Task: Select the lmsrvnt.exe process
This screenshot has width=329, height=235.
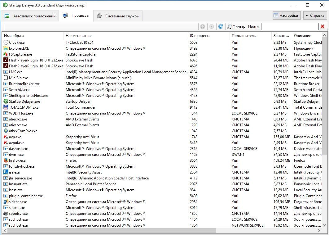Action: 162,184
